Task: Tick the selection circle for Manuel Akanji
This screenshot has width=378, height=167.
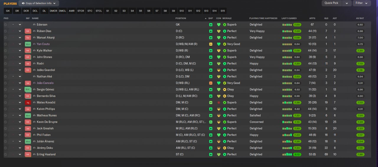Action: (x=5, y=37)
